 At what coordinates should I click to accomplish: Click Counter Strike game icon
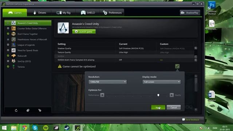click(x=13, y=28)
